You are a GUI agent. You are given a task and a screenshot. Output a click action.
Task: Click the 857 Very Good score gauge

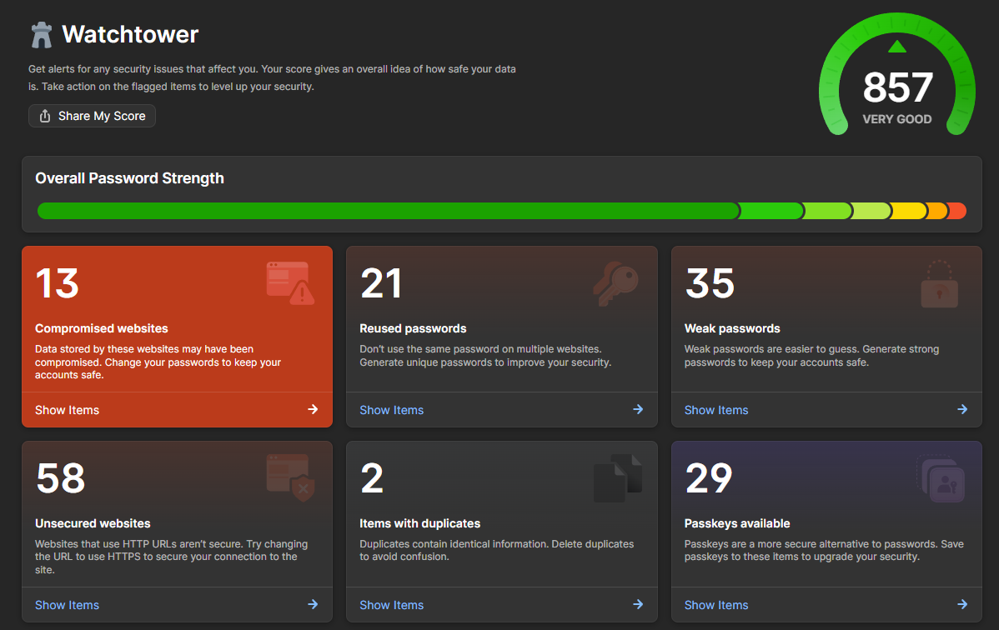point(897,75)
